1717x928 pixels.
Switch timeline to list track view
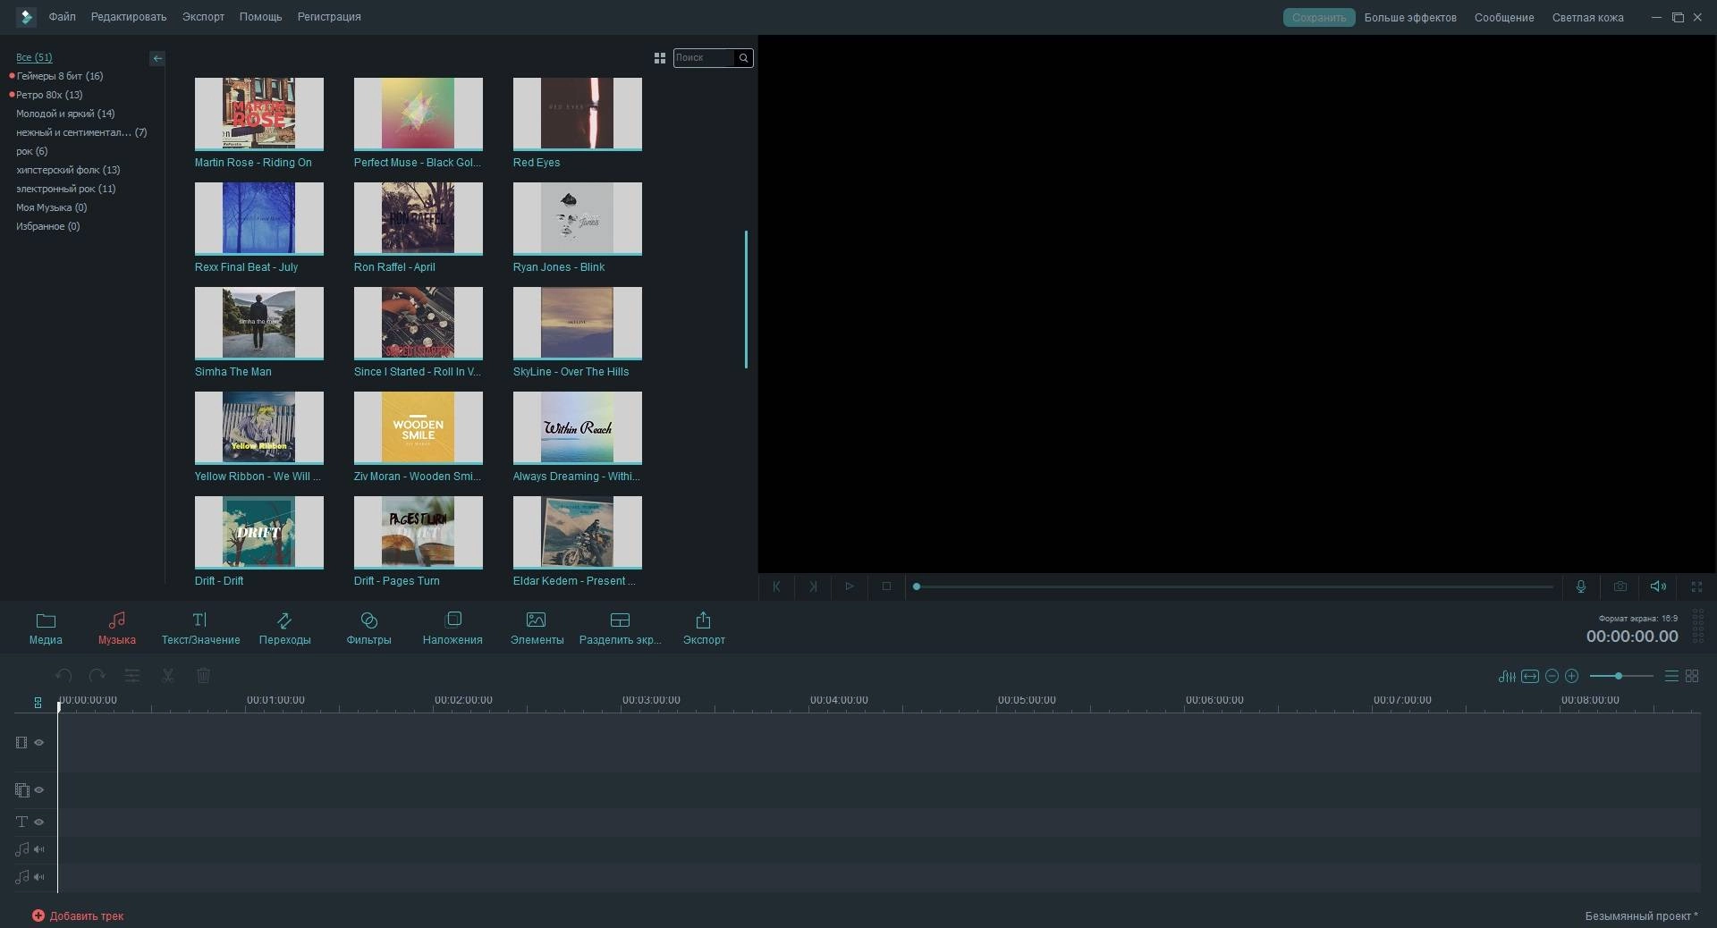(x=1671, y=676)
